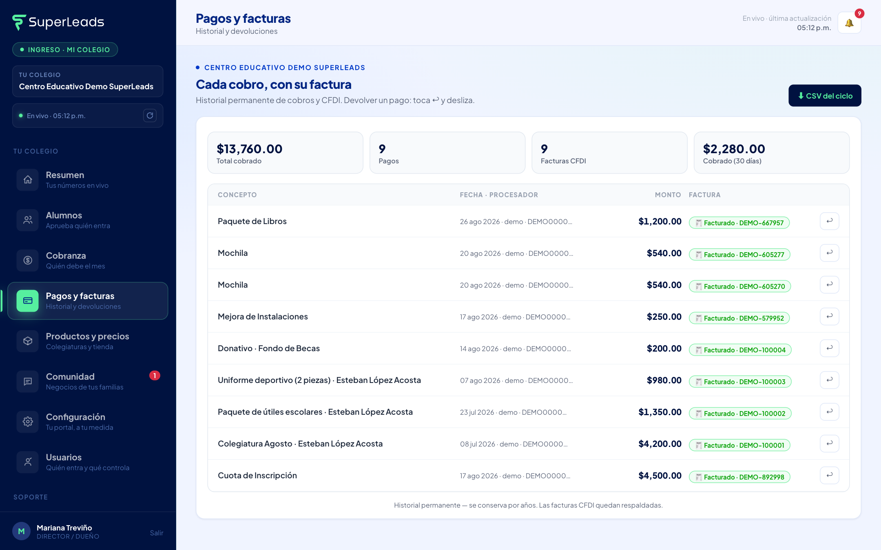
Task: Refund the Colegiatura Agosto payment
Action: 829,444
